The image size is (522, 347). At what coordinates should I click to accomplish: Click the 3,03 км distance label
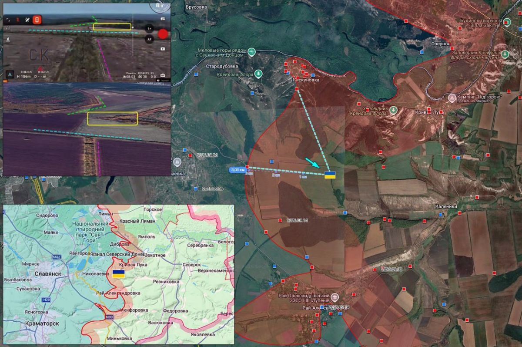(x=238, y=169)
